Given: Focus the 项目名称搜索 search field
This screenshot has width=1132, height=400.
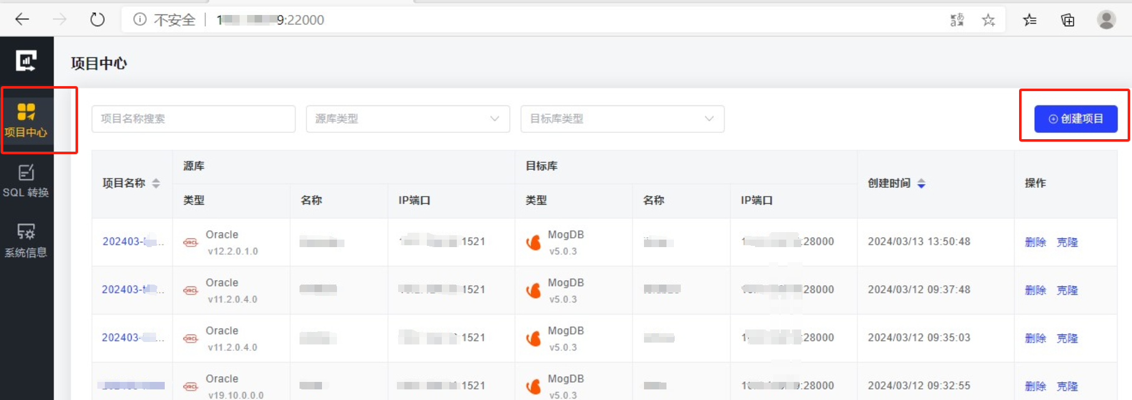Looking at the screenshot, I should [193, 119].
